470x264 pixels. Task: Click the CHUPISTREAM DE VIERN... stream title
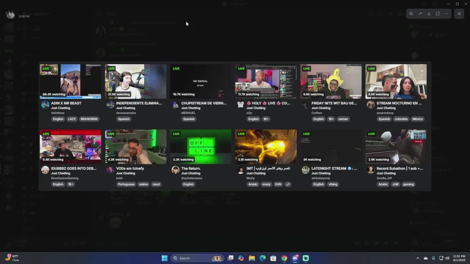(x=204, y=103)
